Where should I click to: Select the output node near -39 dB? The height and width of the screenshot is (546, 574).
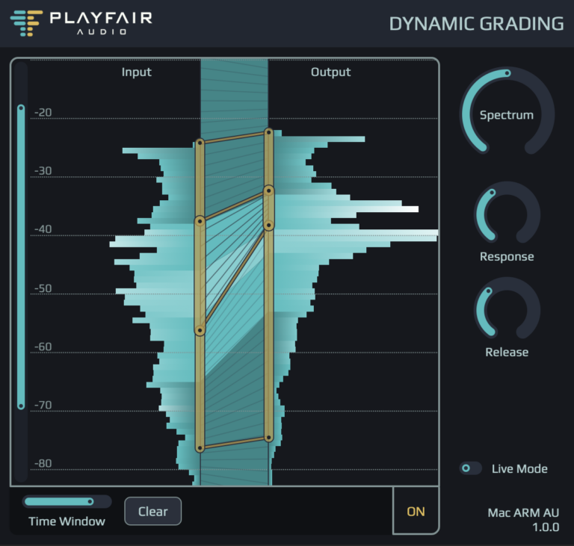pyautogui.click(x=269, y=225)
